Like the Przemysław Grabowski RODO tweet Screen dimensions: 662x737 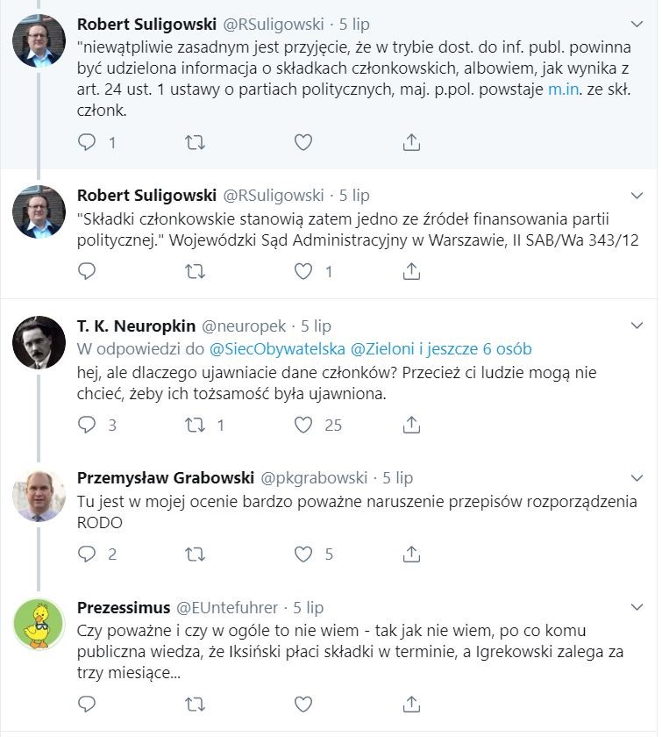pyautogui.click(x=303, y=555)
